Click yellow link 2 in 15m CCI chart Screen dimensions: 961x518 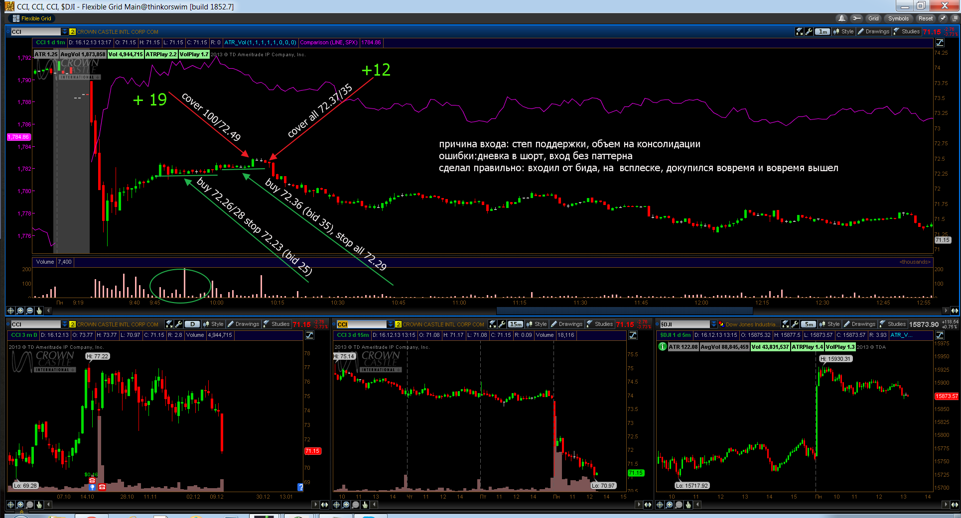pyautogui.click(x=398, y=324)
